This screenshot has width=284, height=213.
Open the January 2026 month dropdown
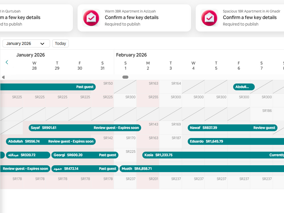point(26,43)
